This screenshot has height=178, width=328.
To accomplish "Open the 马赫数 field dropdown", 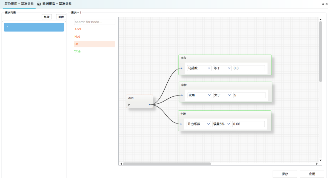I will click(x=199, y=68).
